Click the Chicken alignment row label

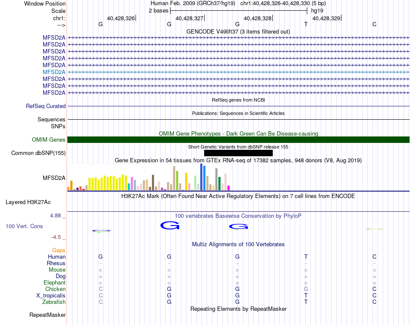click(x=55, y=289)
